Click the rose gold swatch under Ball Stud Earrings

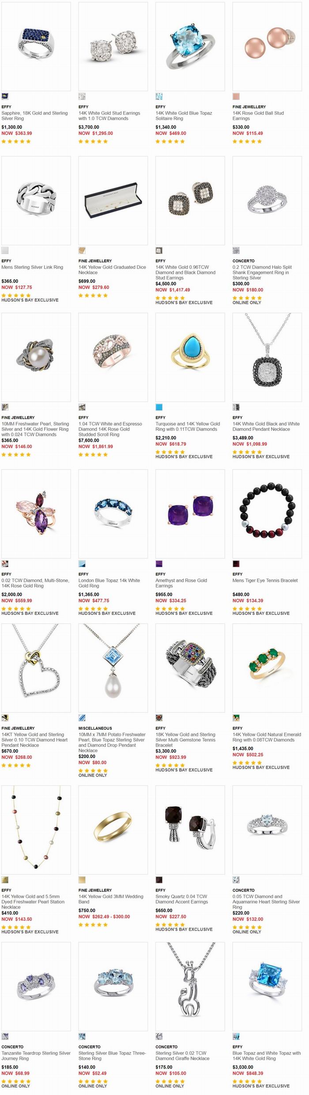[x=236, y=96]
